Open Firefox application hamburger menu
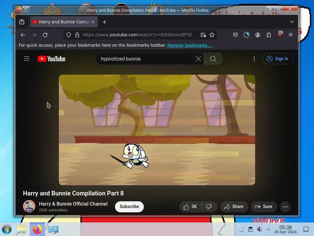The width and height of the screenshot is (314, 236). tap(291, 35)
